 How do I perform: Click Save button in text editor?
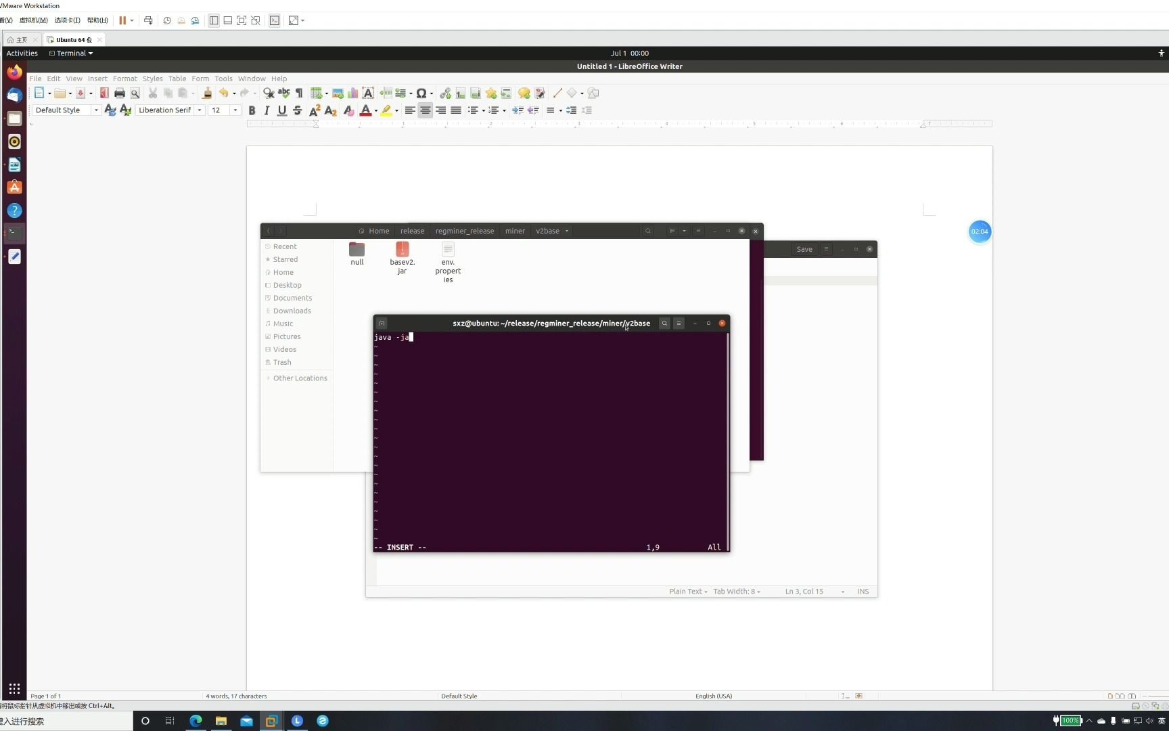pyautogui.click(x=804, y=249)
